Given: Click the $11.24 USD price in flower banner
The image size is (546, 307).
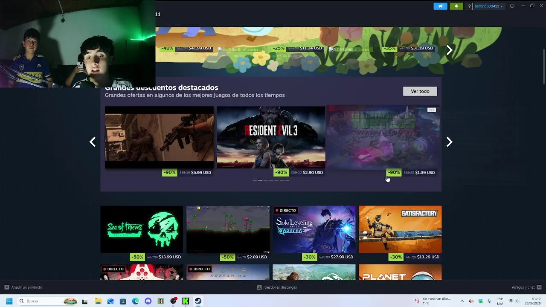Looking at the screenshot, I should coord(311,48).
